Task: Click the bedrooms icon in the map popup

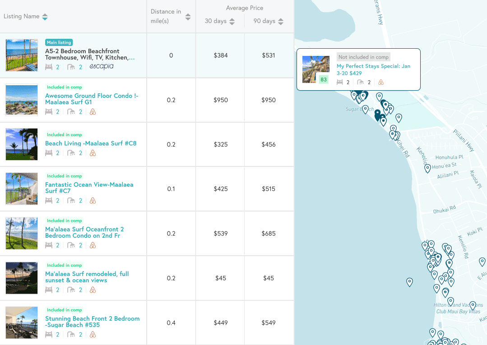Action: point(340,82)
